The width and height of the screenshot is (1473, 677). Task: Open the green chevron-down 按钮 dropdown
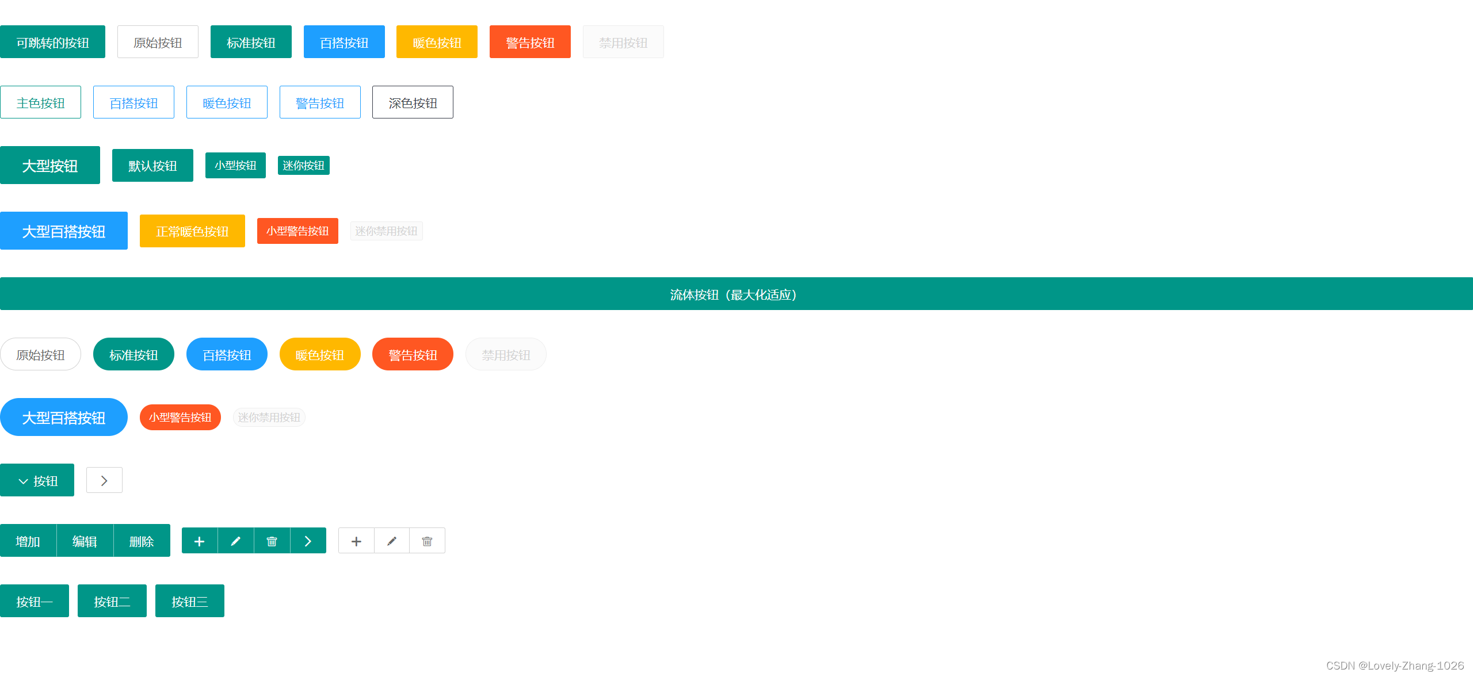37,480
